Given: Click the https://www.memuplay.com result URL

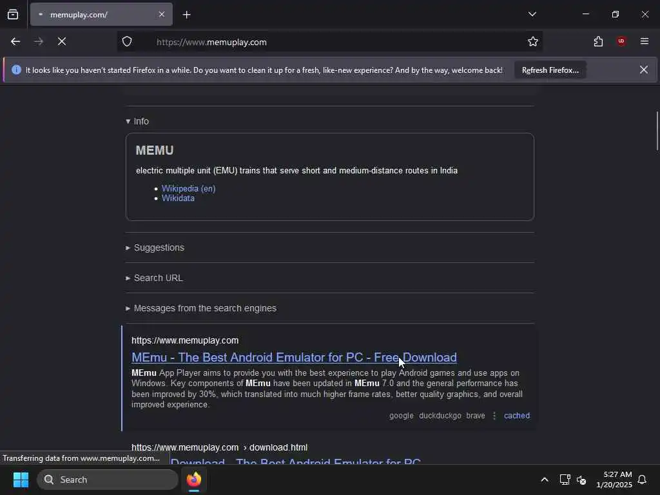Looking at the screenshot, I should (x=185, y=340).
